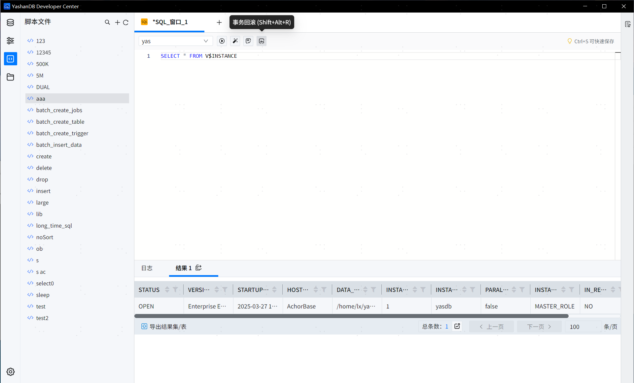Run the SQL with the execute button

[222, 41]
